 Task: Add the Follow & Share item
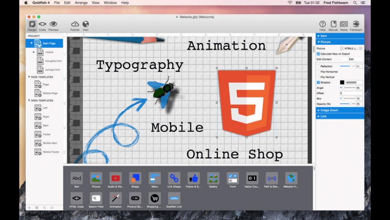pos(193,180)
